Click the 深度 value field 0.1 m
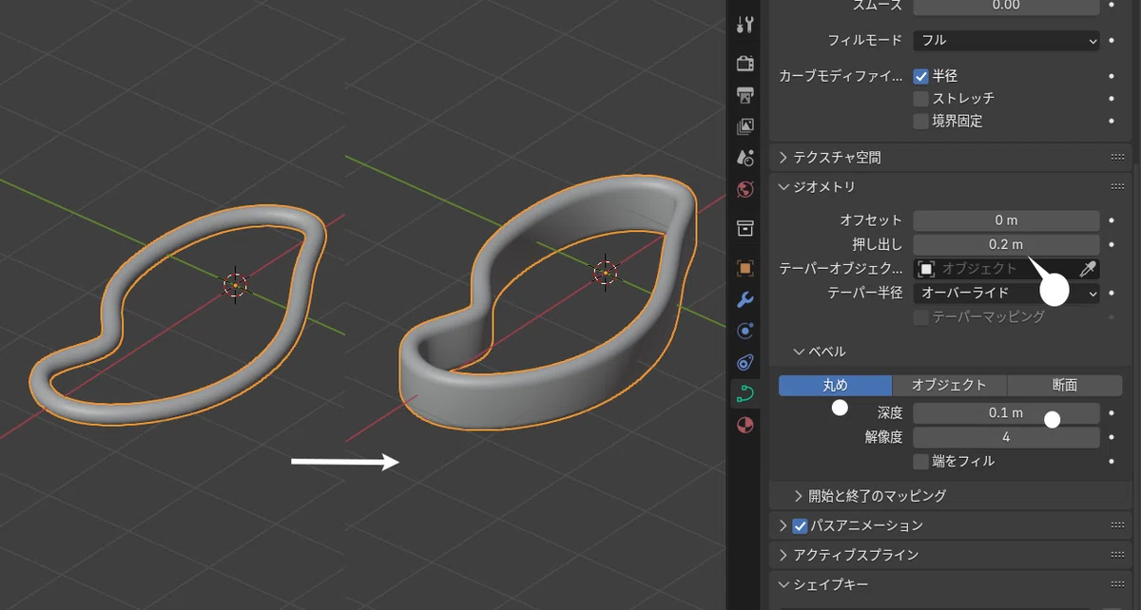The height and width of the screenshot is (610, 1141). tap(1006, 413)
